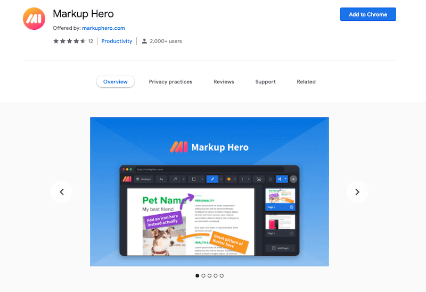Click the preview browser address bar
426x292 pixels.
tap(209, 169)
